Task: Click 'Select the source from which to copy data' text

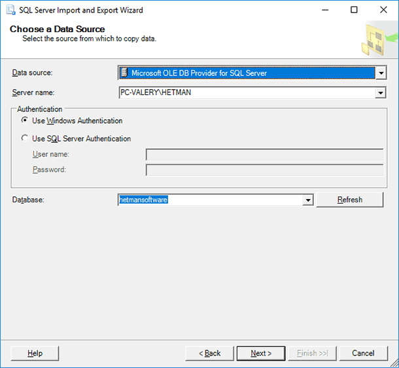Action: (90, 39)
